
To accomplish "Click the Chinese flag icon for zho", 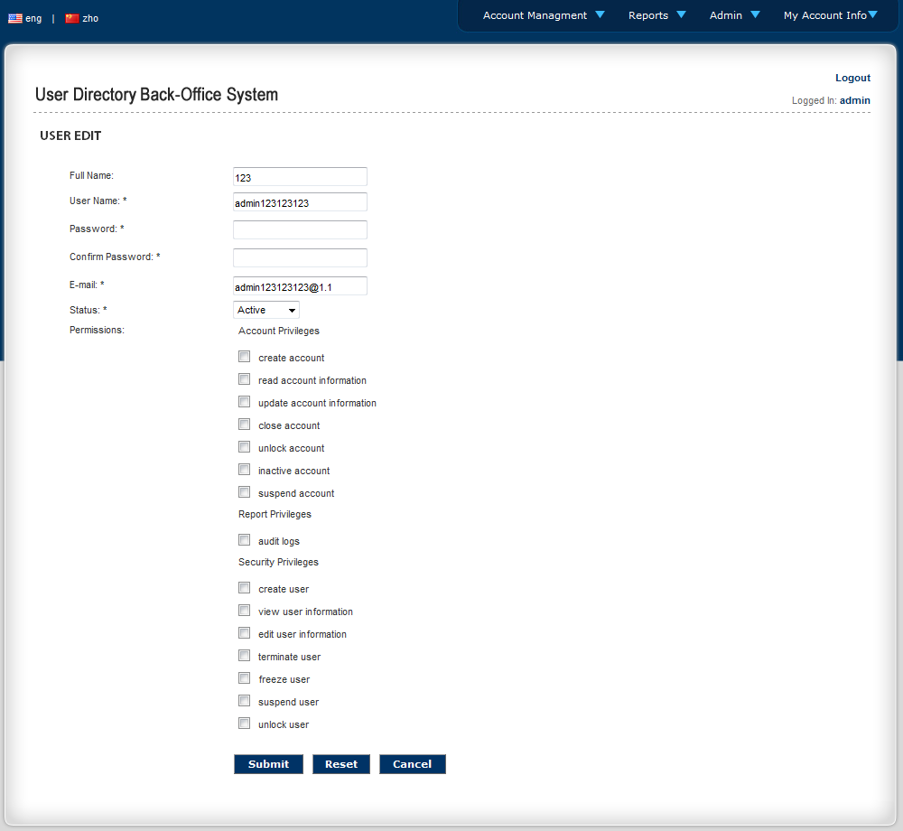I will 71,18.
